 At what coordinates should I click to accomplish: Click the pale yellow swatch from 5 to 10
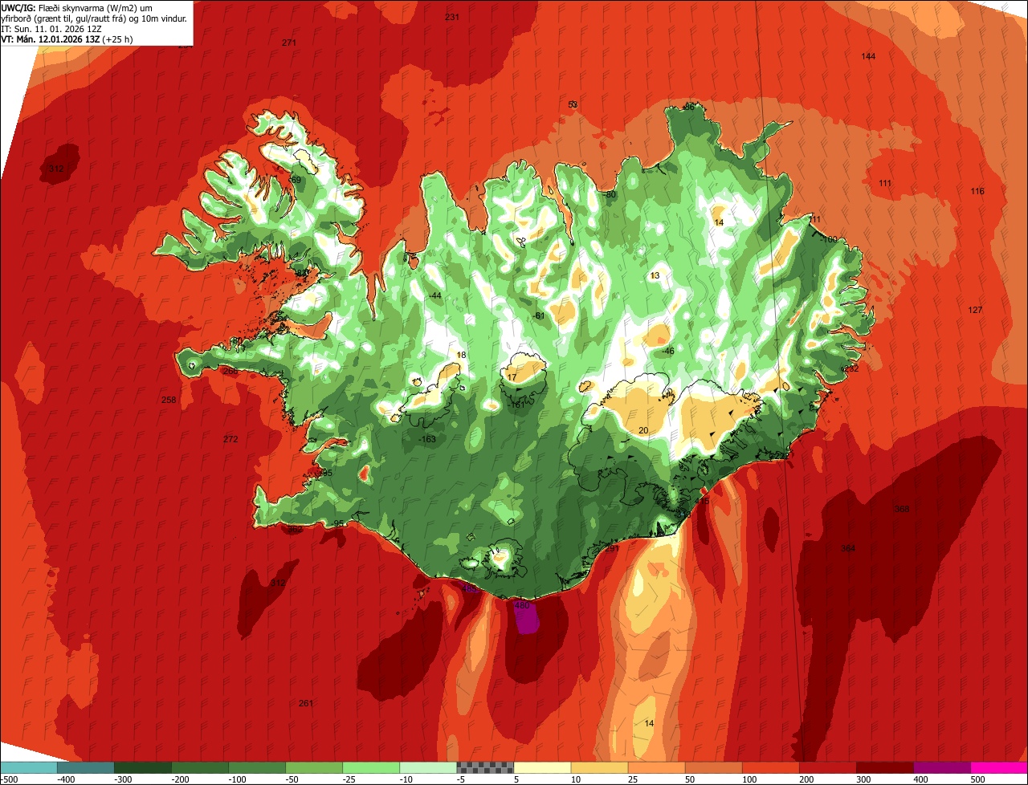(542, 767)
